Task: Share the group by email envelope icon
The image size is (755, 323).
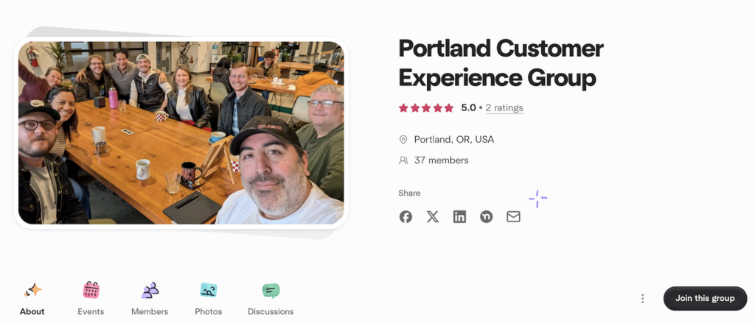Action: click(x=513, y=217)
